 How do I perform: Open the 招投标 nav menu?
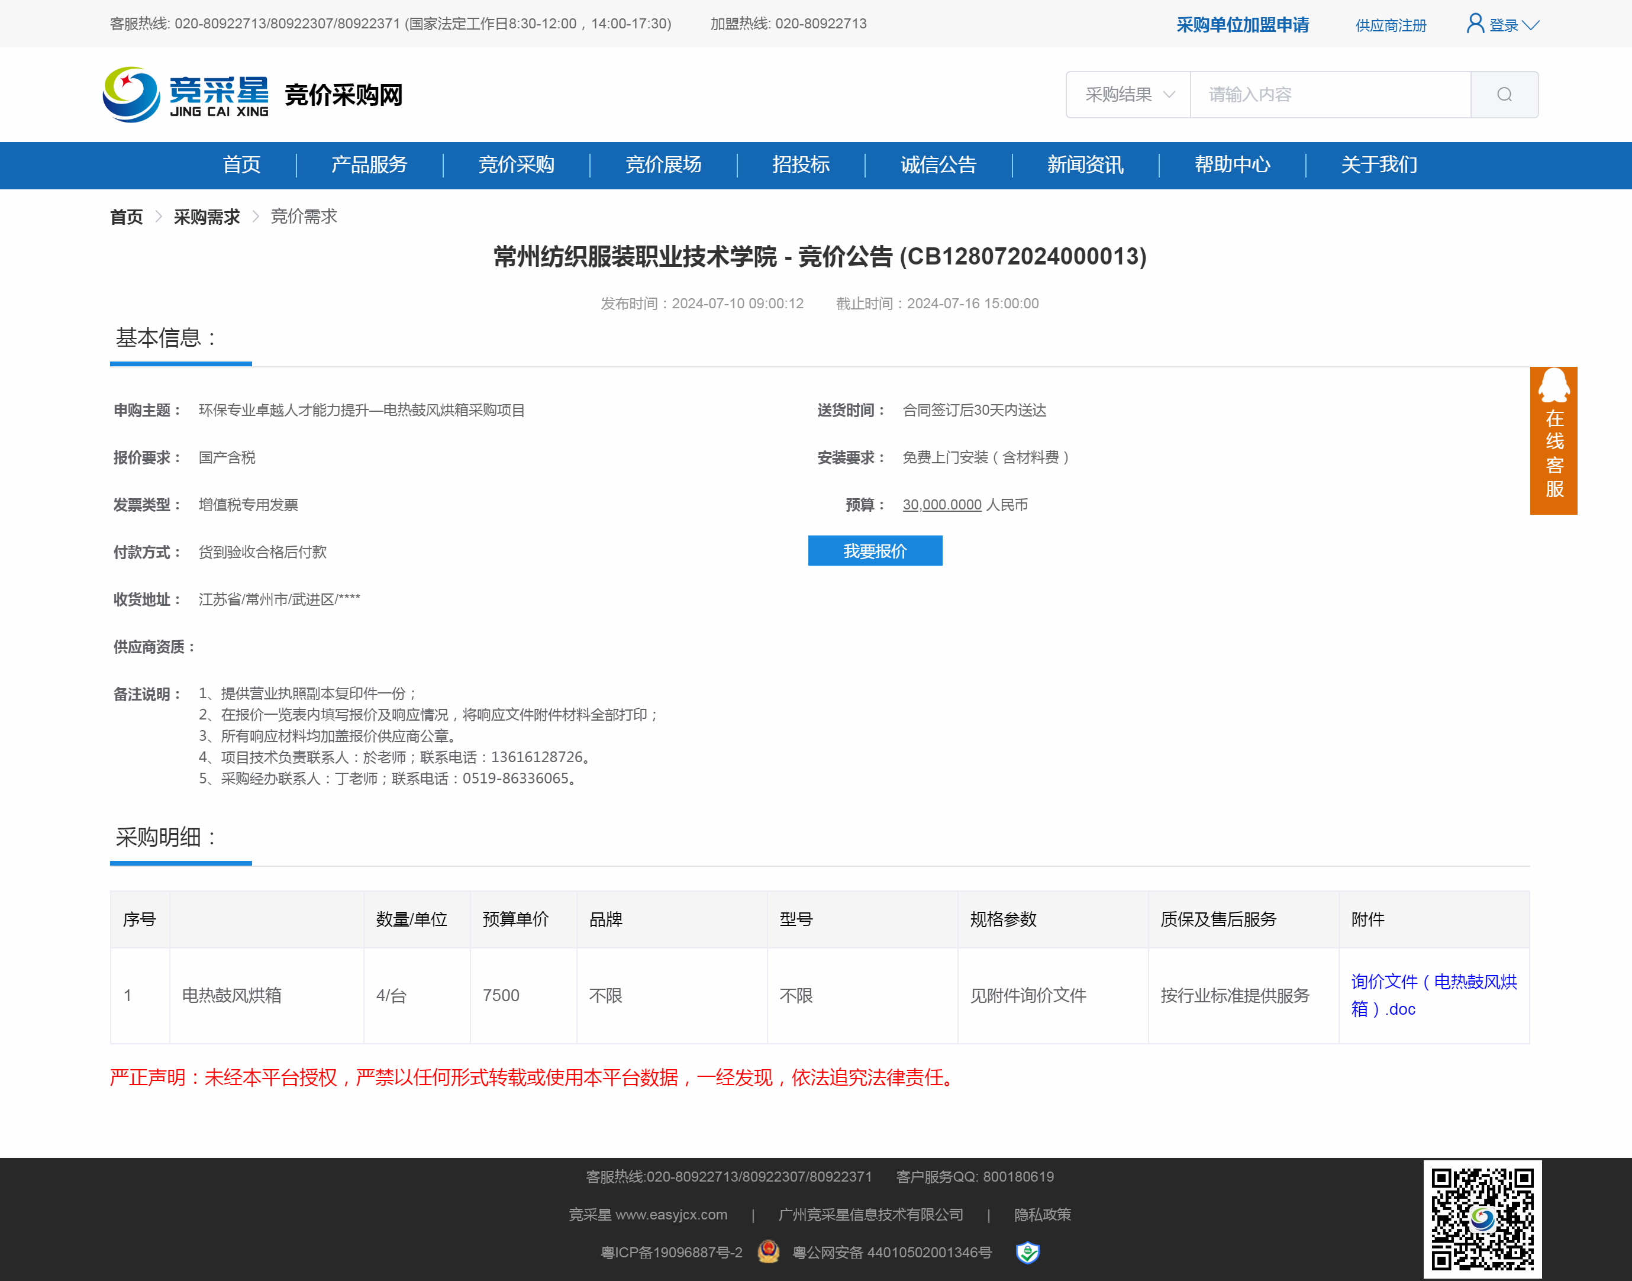800,165
